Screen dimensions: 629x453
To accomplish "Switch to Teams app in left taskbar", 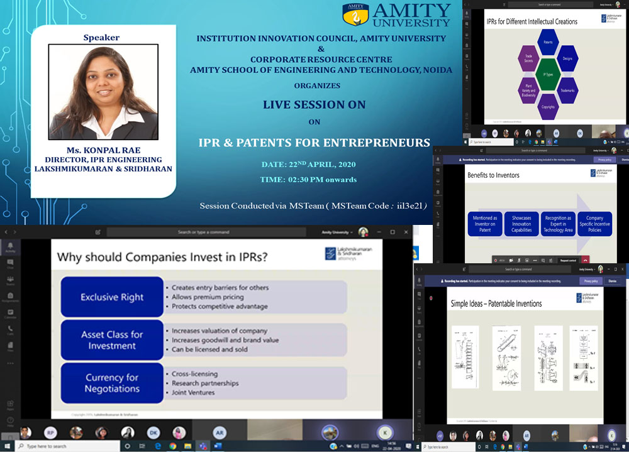I will click(x=203, y=446).
